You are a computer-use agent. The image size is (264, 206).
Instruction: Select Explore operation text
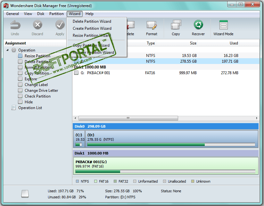pyautogui.click(x=31, y=79)
